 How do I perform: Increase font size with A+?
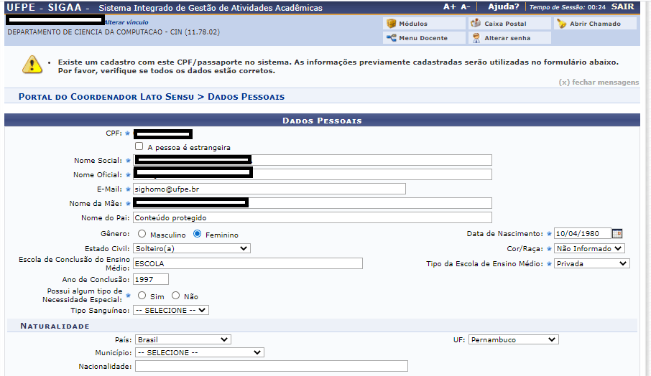click(449, 7)
